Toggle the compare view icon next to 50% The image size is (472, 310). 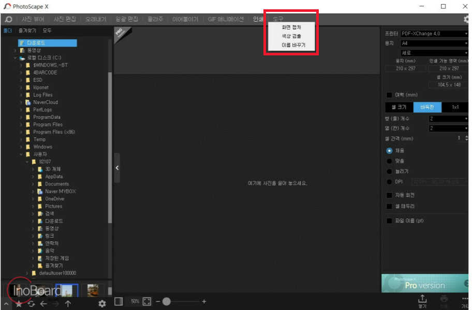coord(119,301)
